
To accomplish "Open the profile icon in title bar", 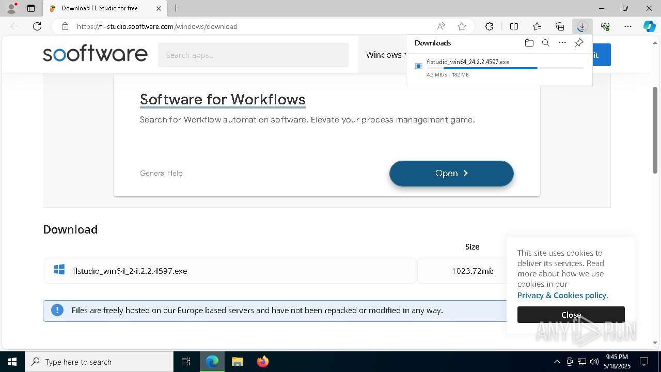I will (x=11, y=8).
